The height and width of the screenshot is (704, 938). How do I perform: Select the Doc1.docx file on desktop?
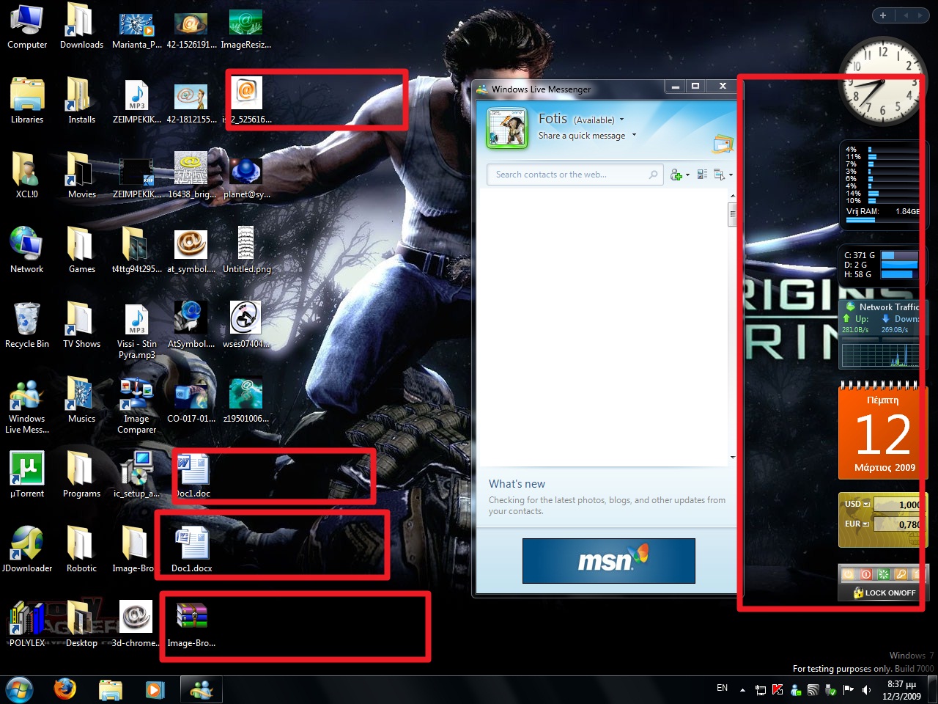tap(192, 550)
